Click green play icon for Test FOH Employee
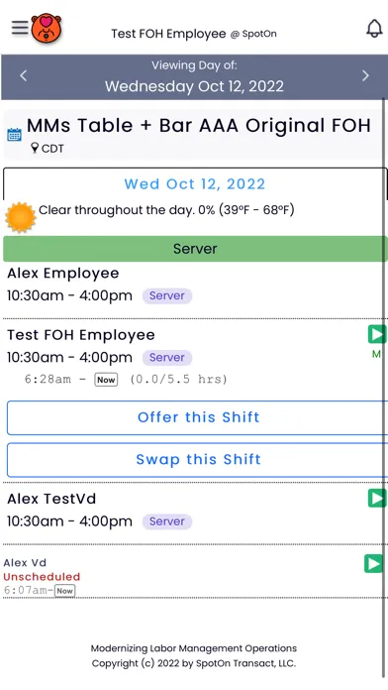Viewport: 388px width, 690px height. (377, 334)
